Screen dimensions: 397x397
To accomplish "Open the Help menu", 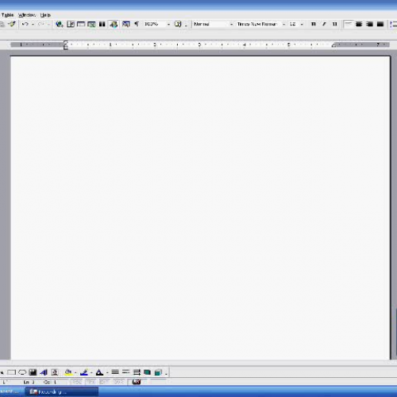I will point(45,15).
